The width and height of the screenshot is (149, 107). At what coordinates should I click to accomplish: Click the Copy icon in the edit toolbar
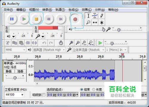pos(15,43)
